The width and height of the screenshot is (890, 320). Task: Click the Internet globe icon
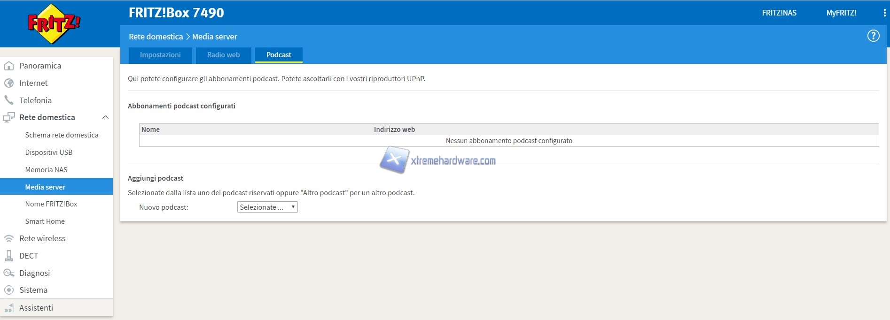click(8, 84)
